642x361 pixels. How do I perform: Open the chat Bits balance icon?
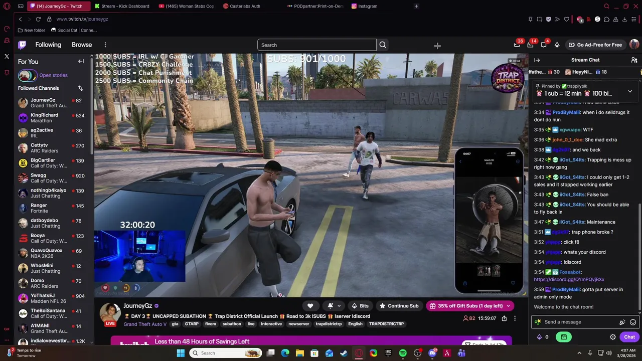(539, 337)
